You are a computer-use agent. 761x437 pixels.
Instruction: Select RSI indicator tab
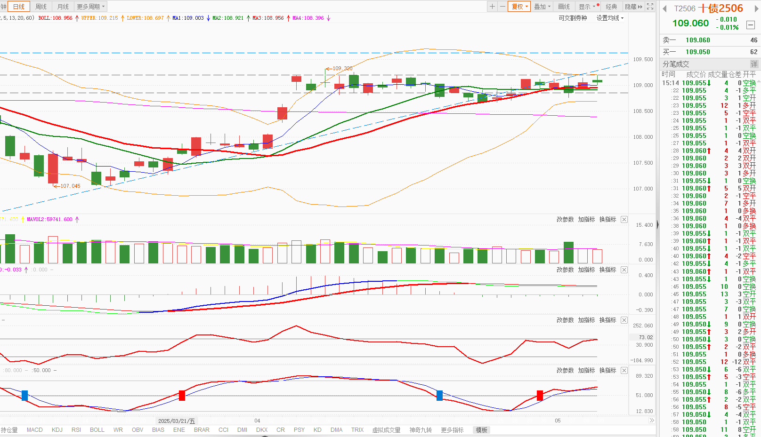click(x=76, y=430)
